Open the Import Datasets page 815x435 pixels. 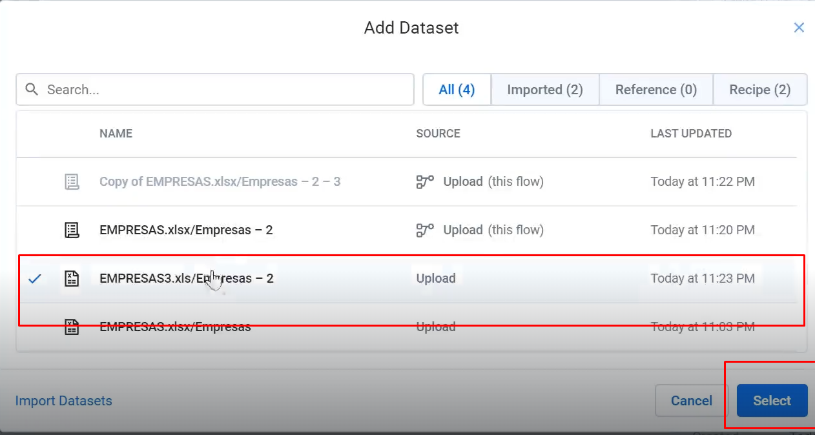tap(63, 400)
